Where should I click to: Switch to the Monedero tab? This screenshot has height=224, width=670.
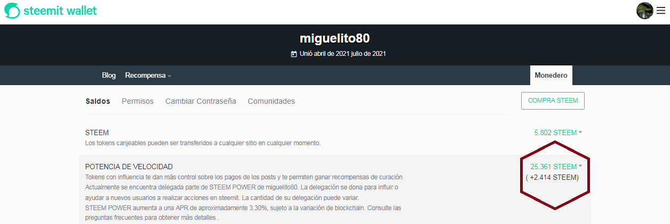551,76
